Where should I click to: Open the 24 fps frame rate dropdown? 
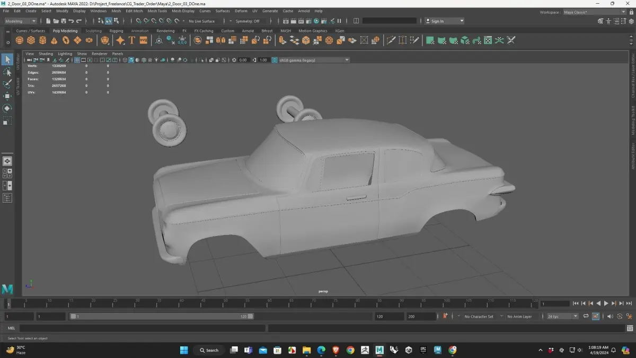tap(562, 316)
